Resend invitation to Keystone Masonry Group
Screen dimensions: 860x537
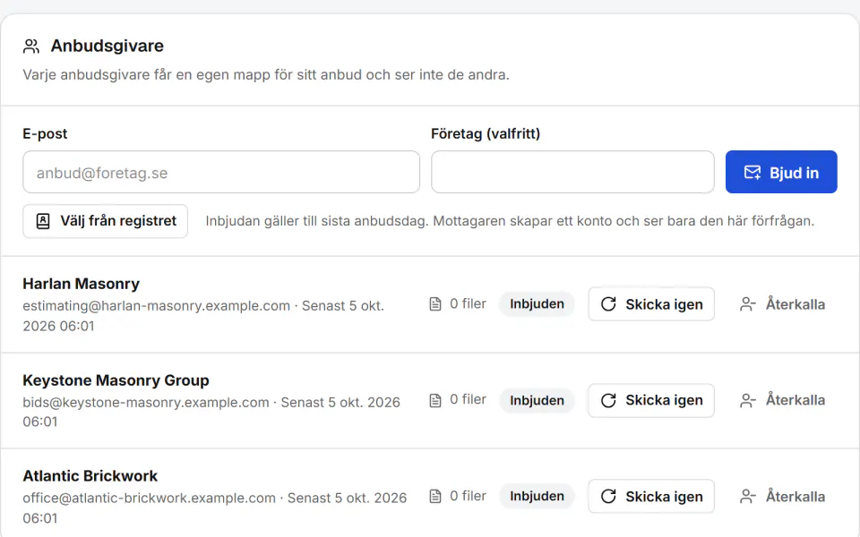[x=651, y=401]
